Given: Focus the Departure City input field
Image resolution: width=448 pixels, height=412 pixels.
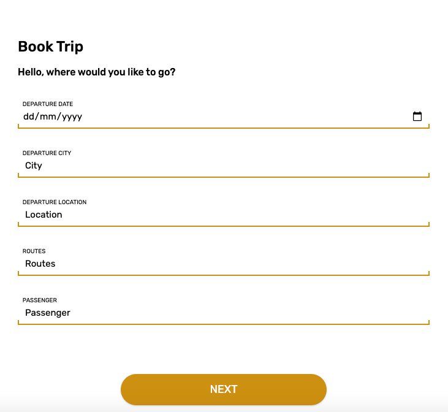Looking at the screenshot, I should pyautogui.click(x=224, y=166).
